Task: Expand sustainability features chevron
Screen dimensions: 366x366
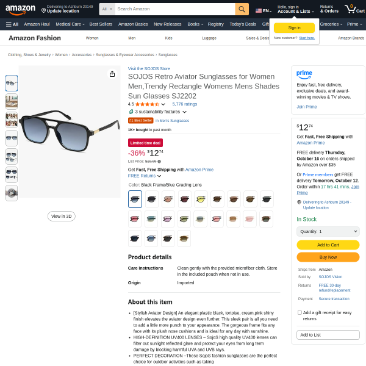Action: coord(185,112)
